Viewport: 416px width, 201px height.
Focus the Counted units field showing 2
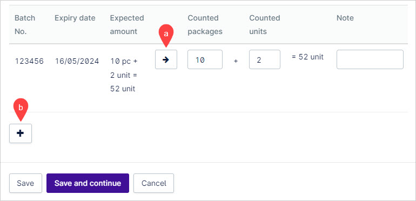(x=265, y=59)
